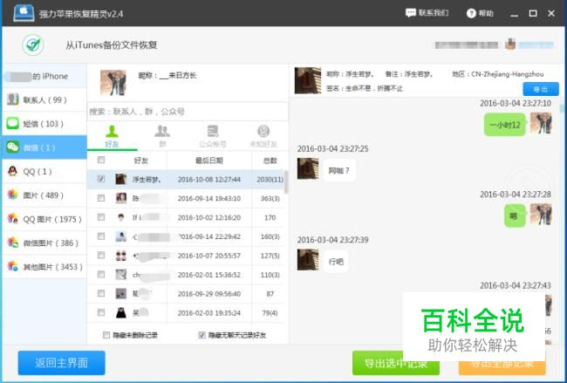Check the row dated 2016-10-02 12:16:20

click(x=101, y=217)
